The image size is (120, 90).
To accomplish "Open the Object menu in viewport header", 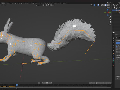I will click(x=5, y=5).
